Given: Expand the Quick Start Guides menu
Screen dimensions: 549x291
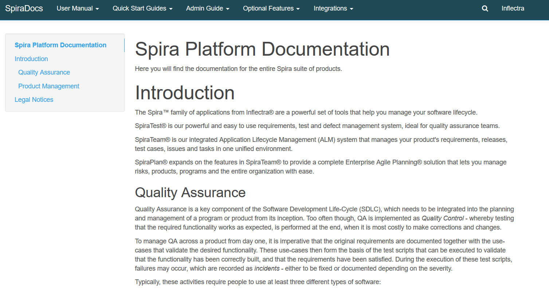Looking at the screenshot, I should (142, 8).
